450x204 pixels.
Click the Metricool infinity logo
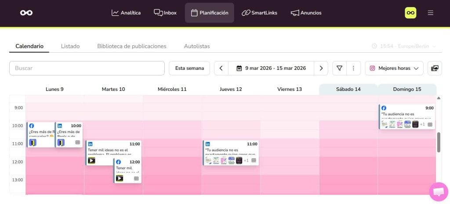(x=26, y=13)
